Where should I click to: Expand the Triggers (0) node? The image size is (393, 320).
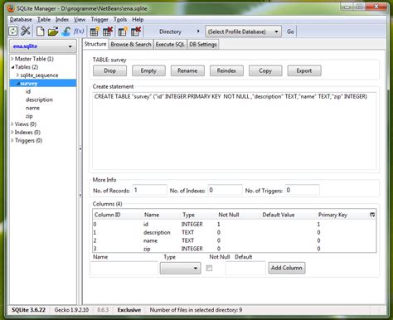(12, 140)
